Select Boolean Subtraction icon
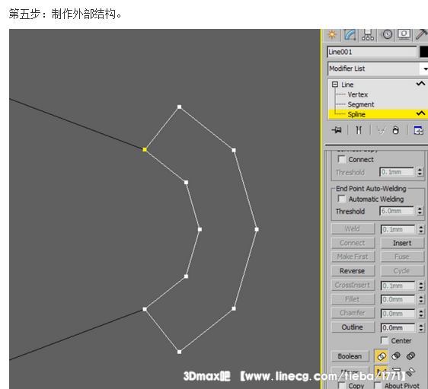 [396, 356]
